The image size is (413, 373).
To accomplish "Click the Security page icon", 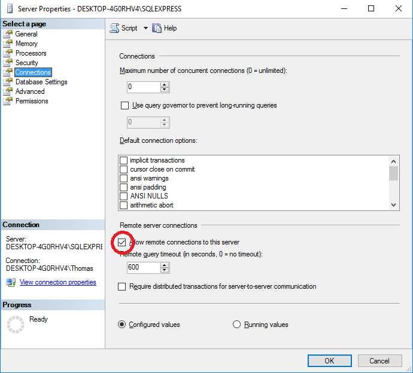I will point(8,63).
